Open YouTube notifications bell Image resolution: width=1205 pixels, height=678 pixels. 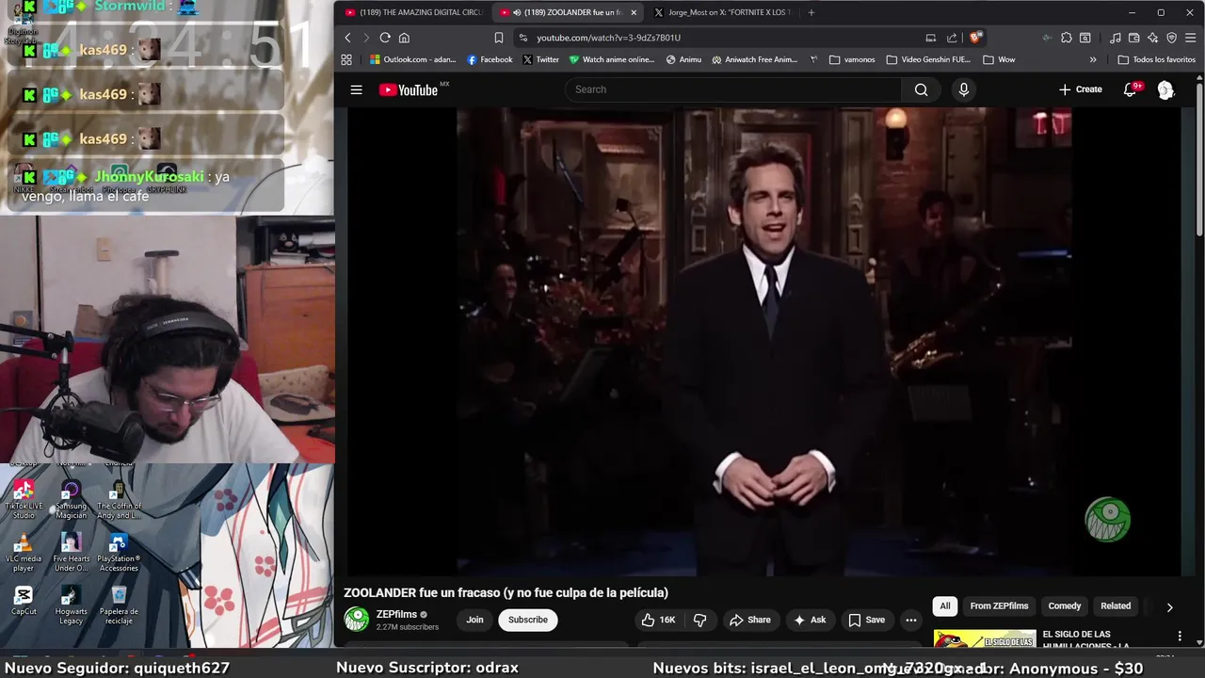[1131, 89]
